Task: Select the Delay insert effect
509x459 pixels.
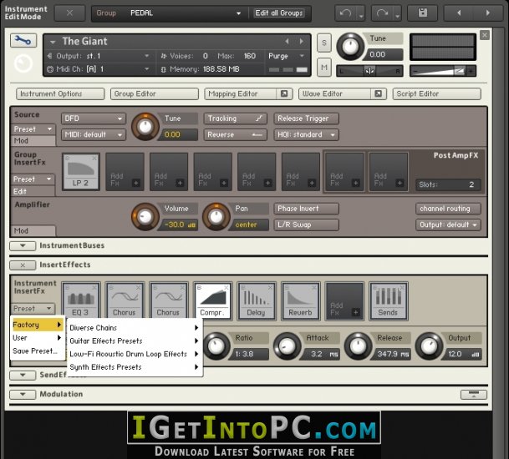Action: click(256, 300)
